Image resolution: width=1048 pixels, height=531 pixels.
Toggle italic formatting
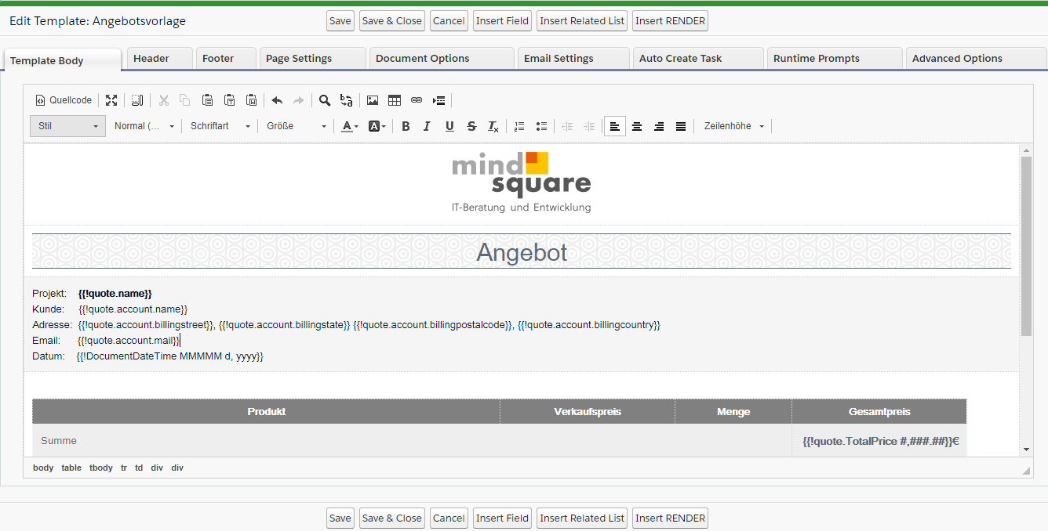[x=428, y=126]
